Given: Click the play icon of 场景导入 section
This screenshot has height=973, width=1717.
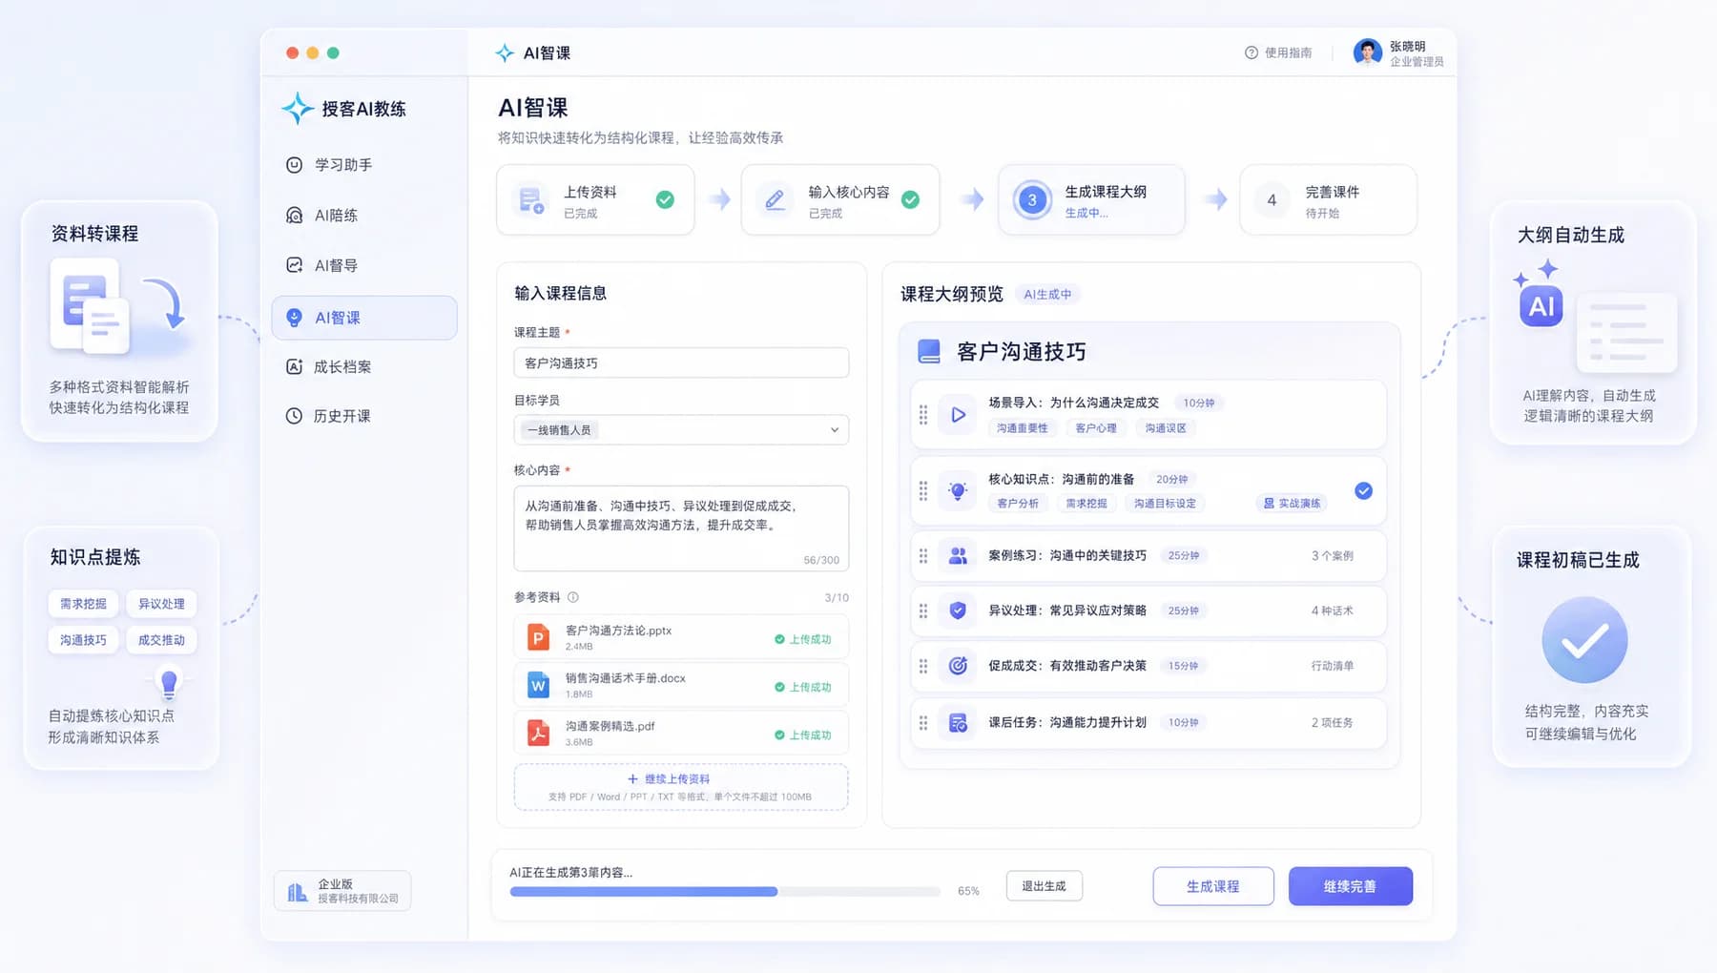Looking at the screenshot, I should tap(958, 415).
